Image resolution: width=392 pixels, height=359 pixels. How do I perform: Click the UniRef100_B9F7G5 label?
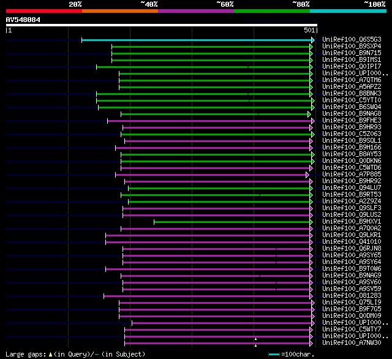pos(352,309)
